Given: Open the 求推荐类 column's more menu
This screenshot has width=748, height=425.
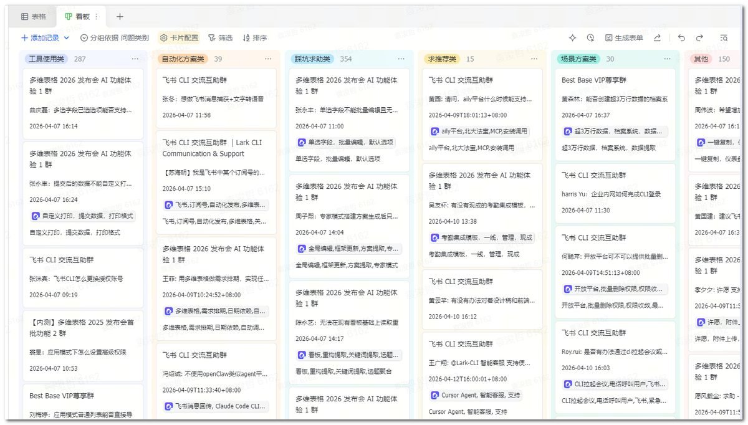Looking at the screenshot, I should coord(534,59).
